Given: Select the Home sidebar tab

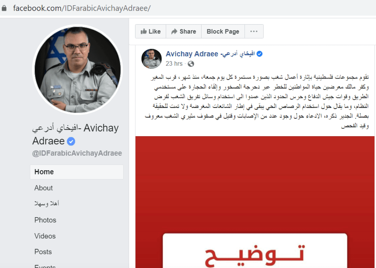Looking at the screenshot, I should pos(77,172).
